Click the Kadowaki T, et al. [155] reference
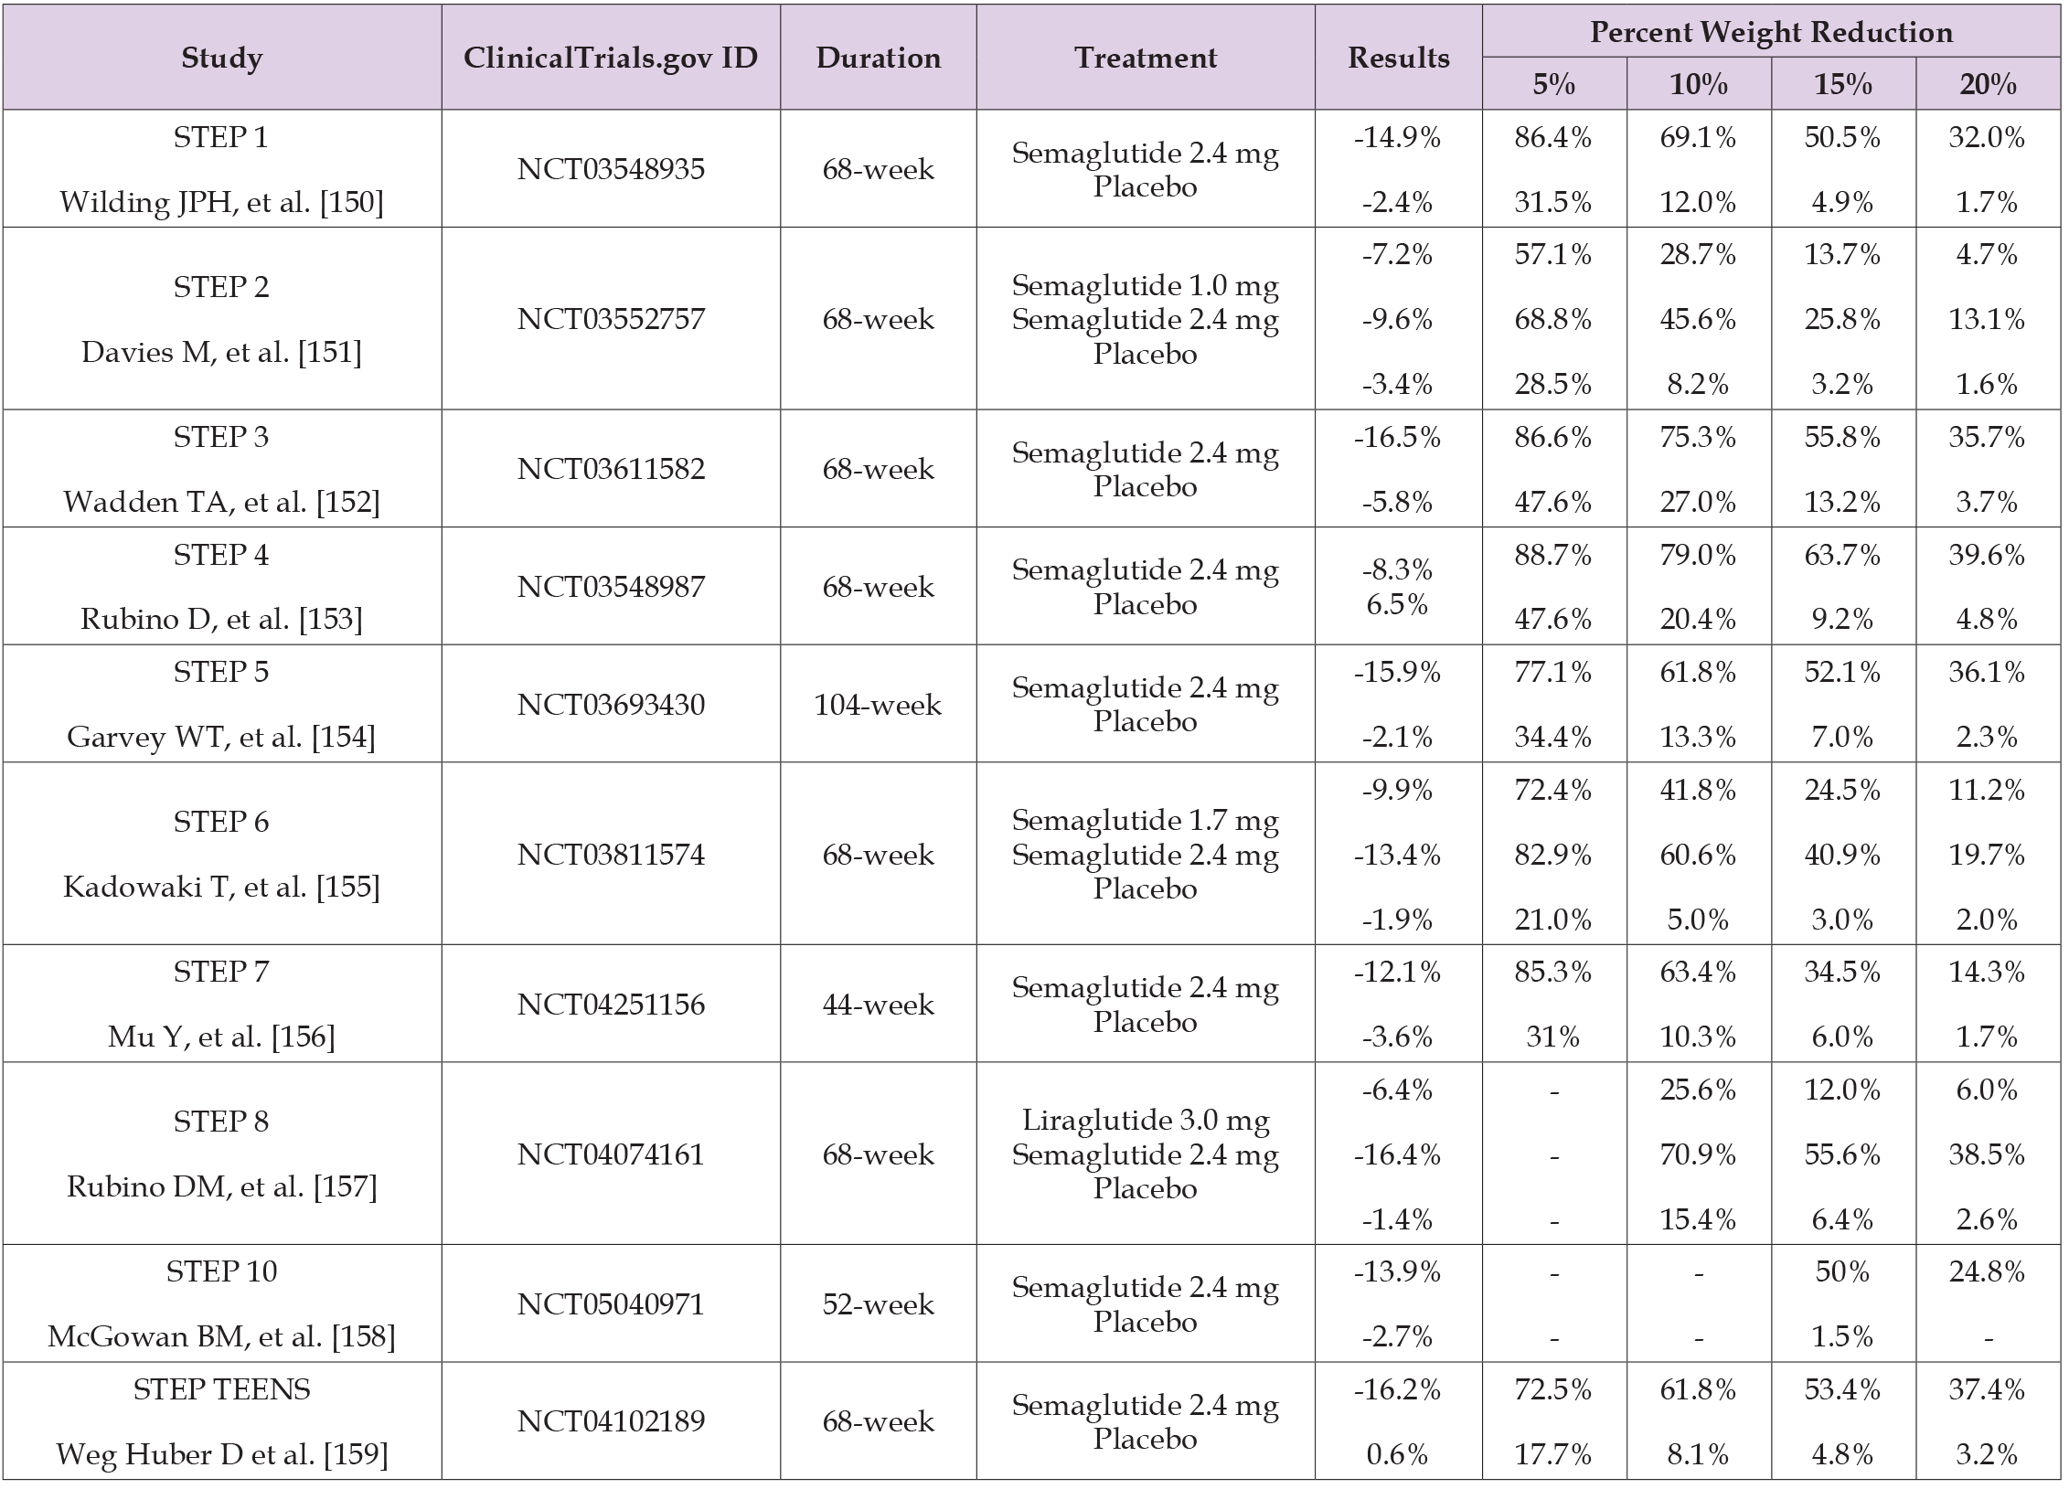 [x=221, y=887]
